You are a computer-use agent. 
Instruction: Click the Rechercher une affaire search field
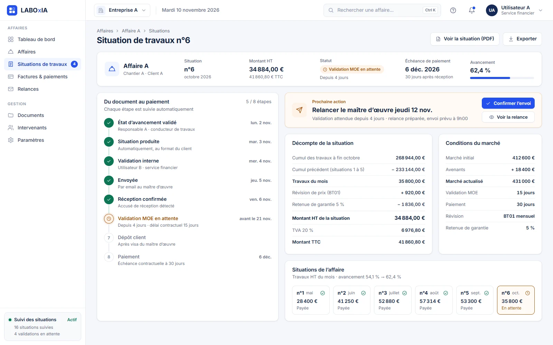coord(382,10)
